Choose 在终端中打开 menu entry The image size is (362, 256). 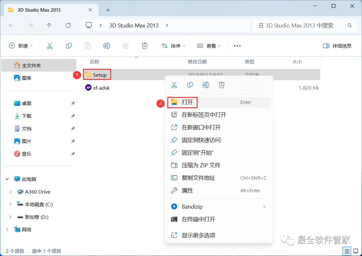point(219,219)
